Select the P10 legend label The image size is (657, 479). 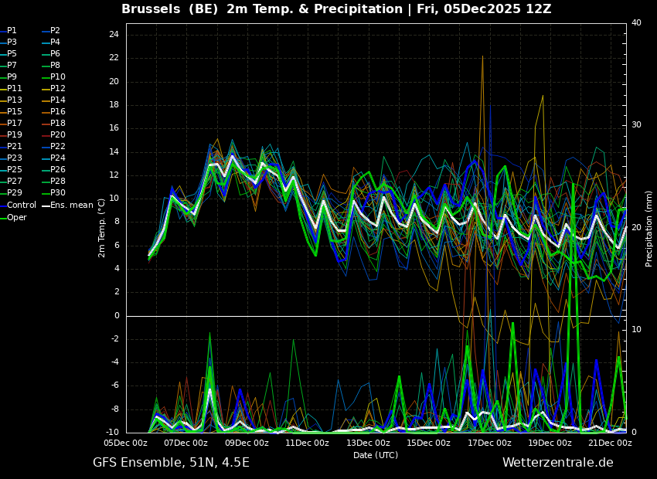(x=58, y=77)
